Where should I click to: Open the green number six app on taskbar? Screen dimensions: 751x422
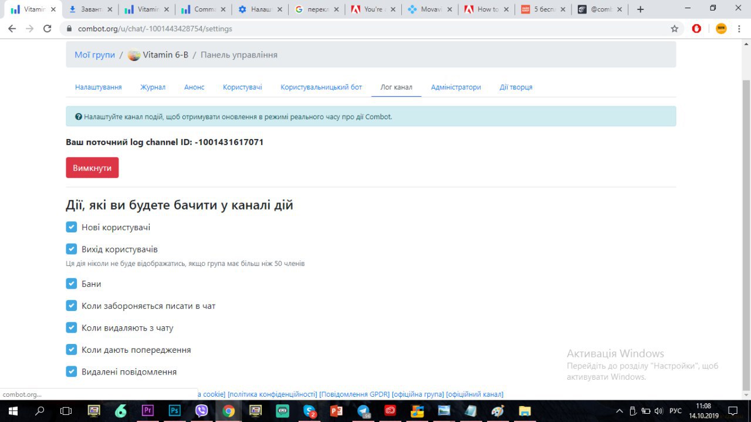pos(120,411)
